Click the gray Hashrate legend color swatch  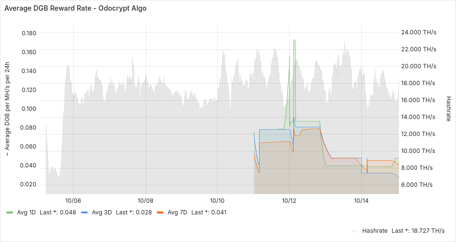[x=355, y=231]
